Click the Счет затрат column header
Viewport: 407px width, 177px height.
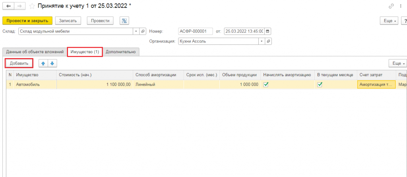(376, 75)
